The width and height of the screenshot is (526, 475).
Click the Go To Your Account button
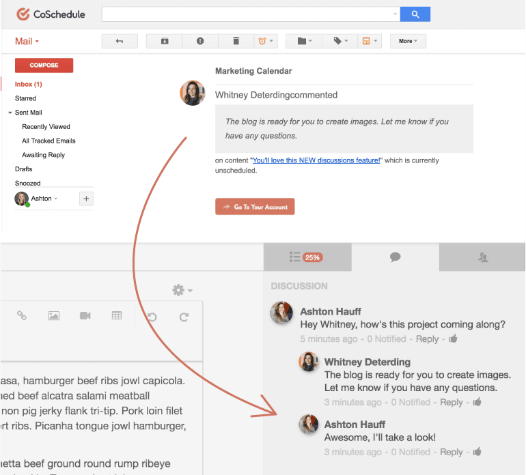pos(255,207)
